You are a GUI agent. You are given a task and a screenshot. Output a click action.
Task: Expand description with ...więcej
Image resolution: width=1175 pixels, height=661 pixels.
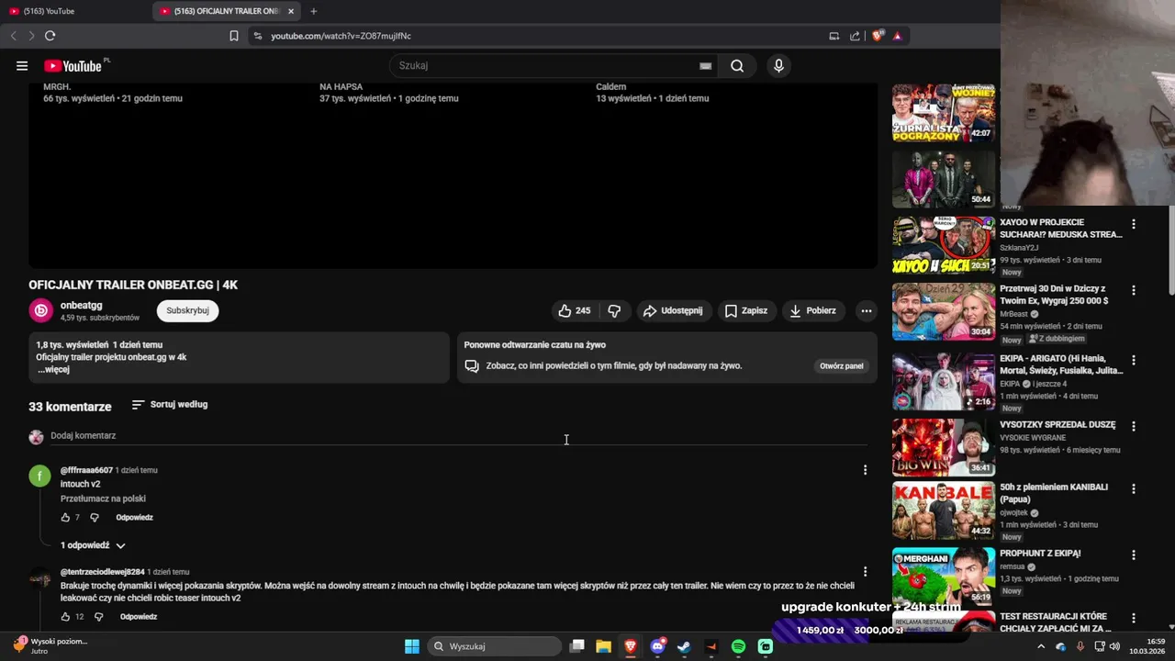[53, 369]
